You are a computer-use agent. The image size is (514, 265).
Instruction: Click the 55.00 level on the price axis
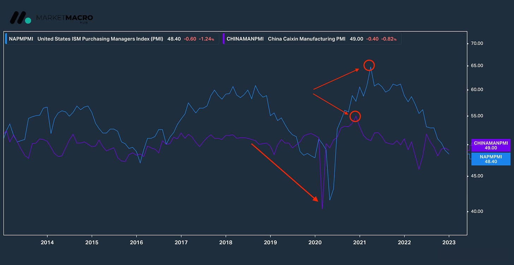pos(476,116)
